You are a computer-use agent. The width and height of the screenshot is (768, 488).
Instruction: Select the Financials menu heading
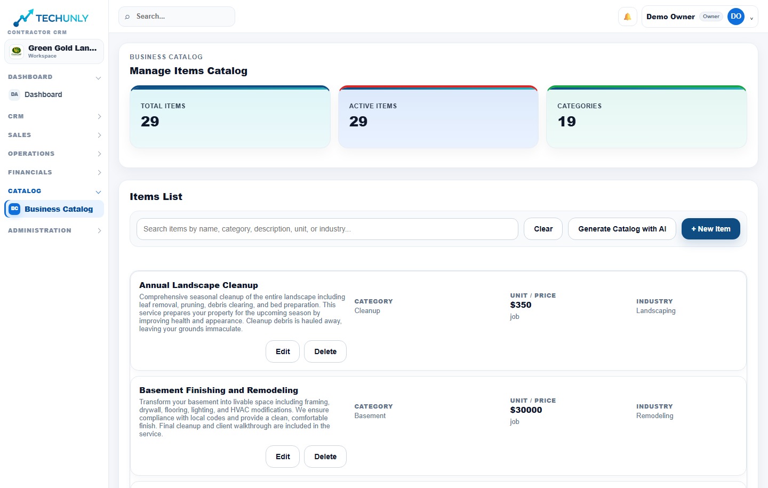30,172
